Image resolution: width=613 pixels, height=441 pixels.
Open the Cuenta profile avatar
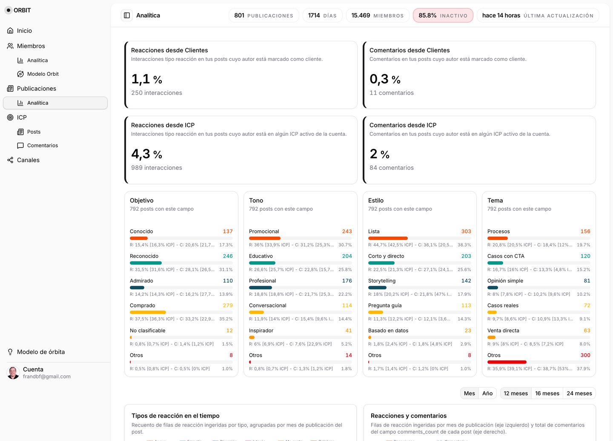click(x=14, y=373)
